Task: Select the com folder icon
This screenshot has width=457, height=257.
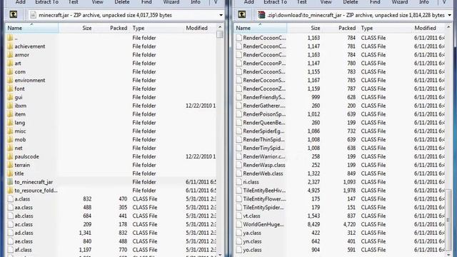Action: 10,71
